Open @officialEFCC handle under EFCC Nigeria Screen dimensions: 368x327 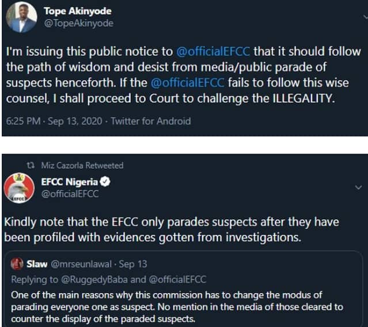[x=70, y=194]
